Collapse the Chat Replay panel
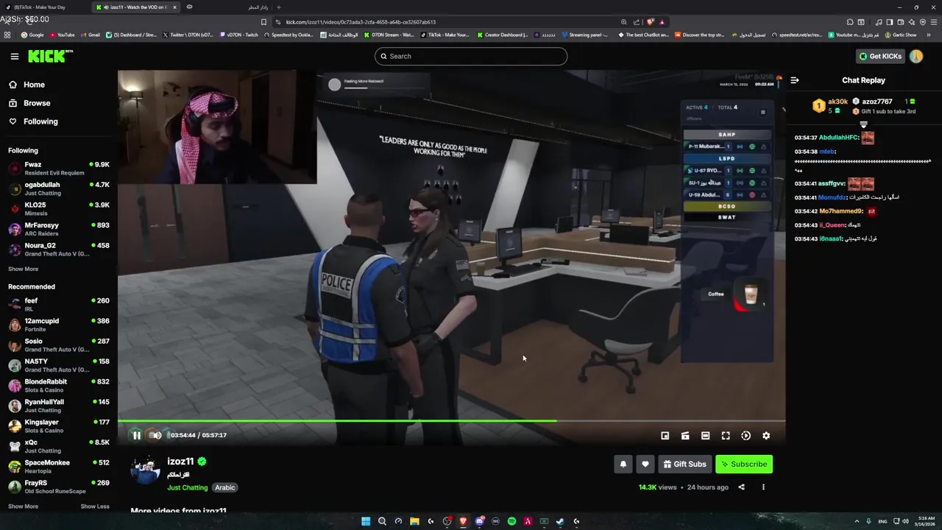 coord(795,80)
